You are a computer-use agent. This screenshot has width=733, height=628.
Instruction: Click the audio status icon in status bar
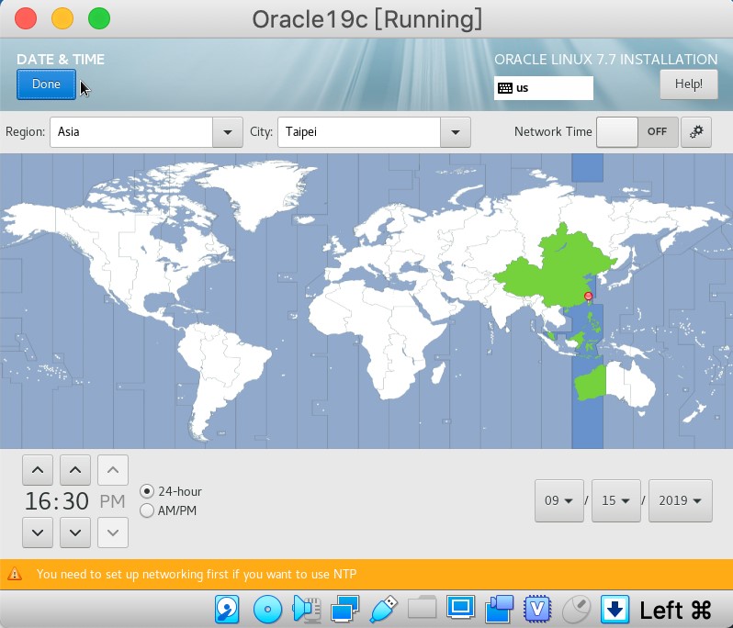(x=306, y=609)
